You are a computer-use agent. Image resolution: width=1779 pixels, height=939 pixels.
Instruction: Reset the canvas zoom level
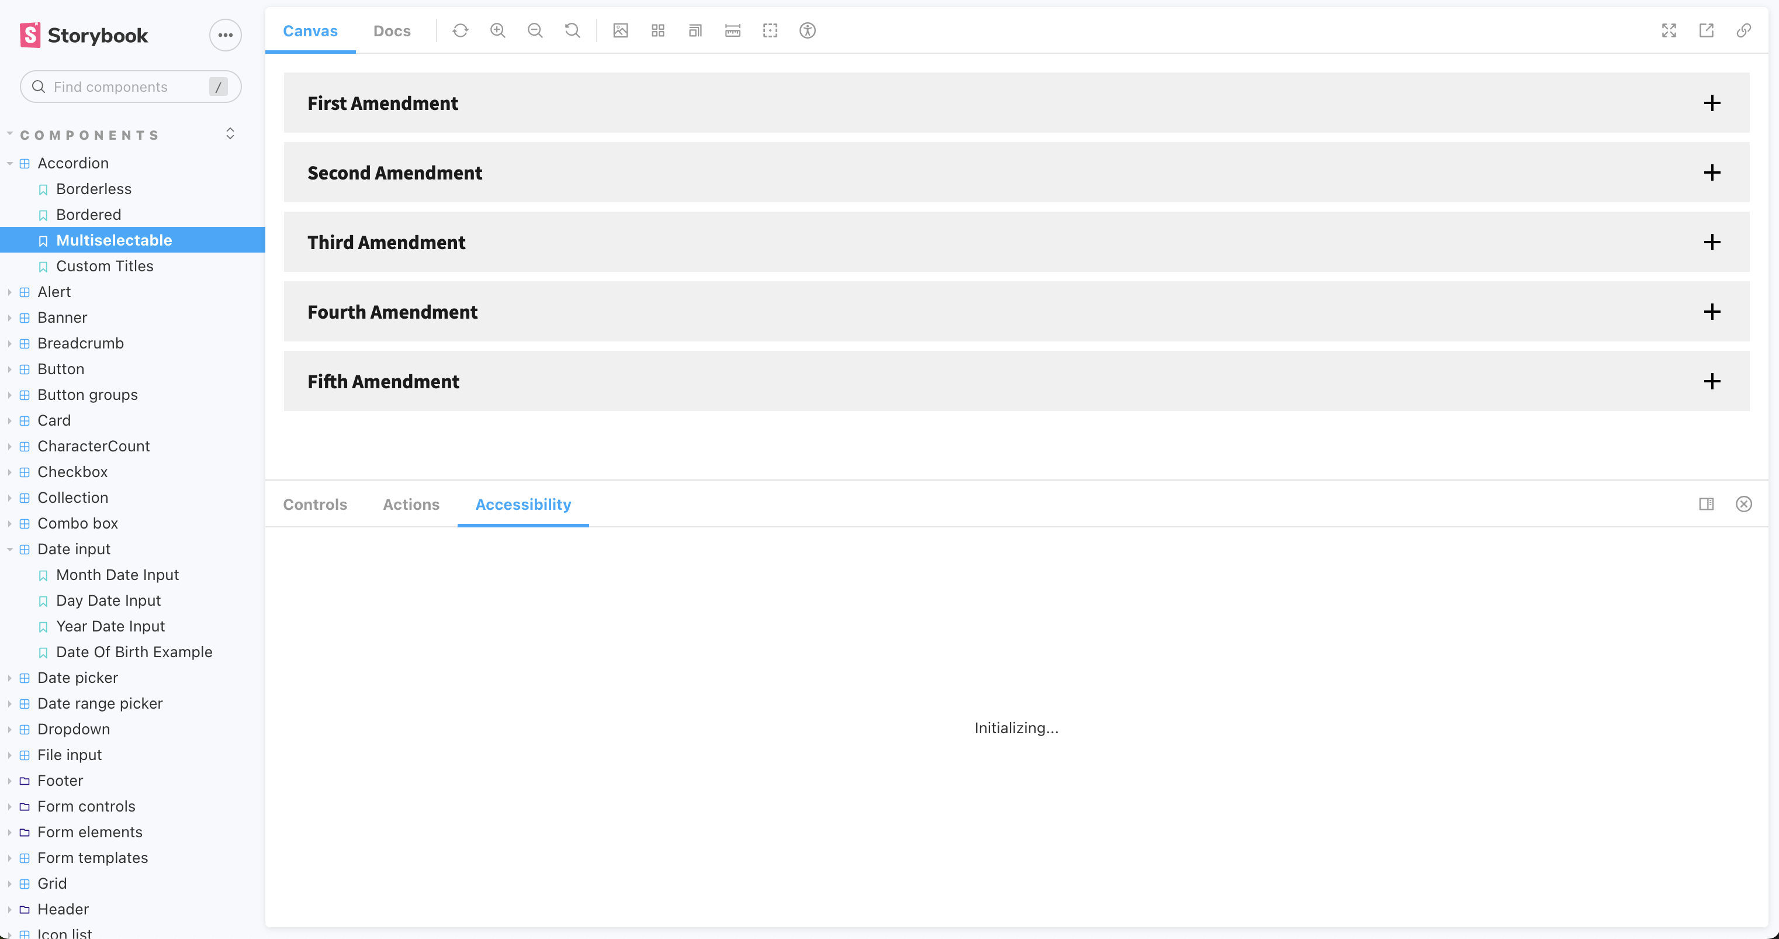coord(572,30)
